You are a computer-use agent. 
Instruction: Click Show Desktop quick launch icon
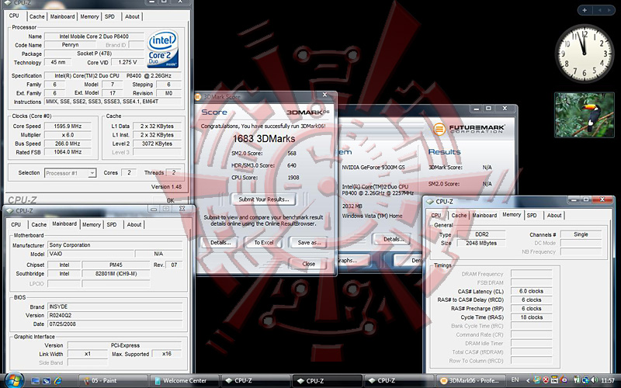pos(35,381)
